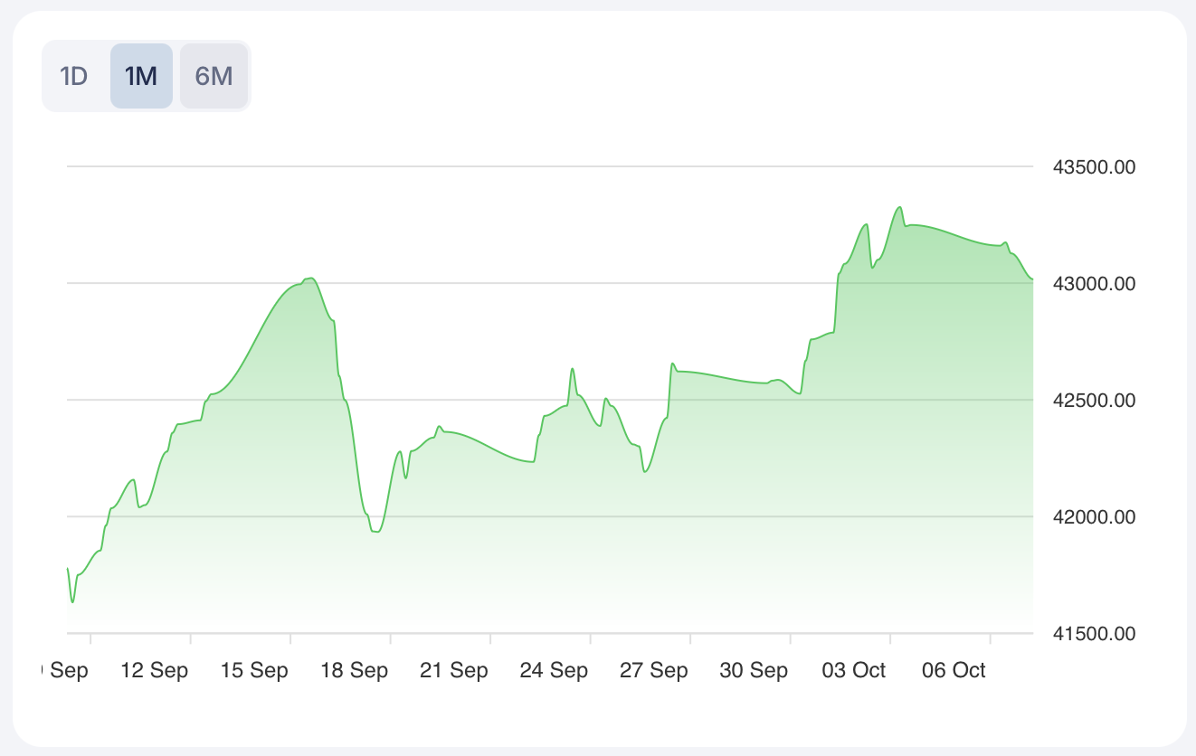Screen dimensions: 1196x756
Task: Click the line's trough just after 18 Sep
Action: (376, 532)
